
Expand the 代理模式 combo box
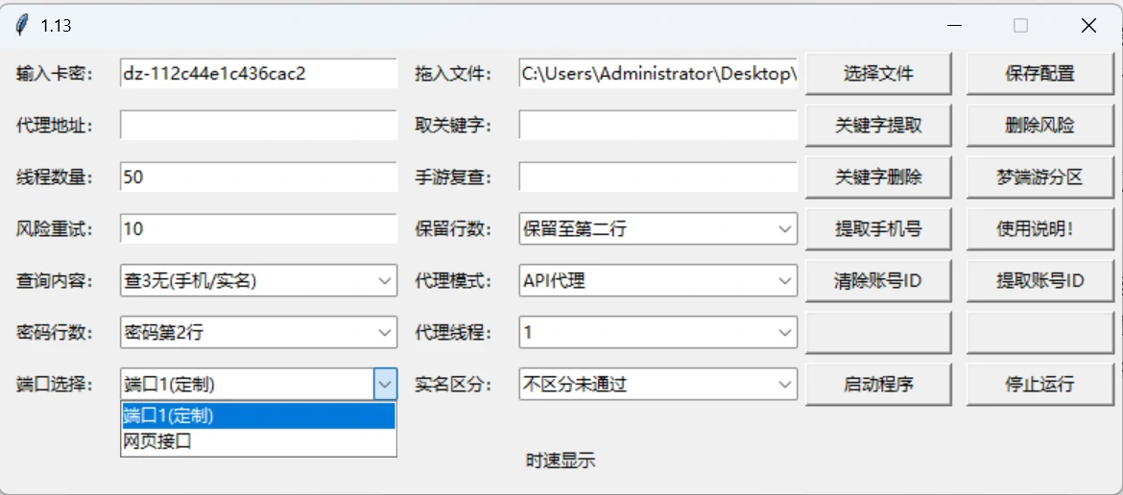point(657,280)
